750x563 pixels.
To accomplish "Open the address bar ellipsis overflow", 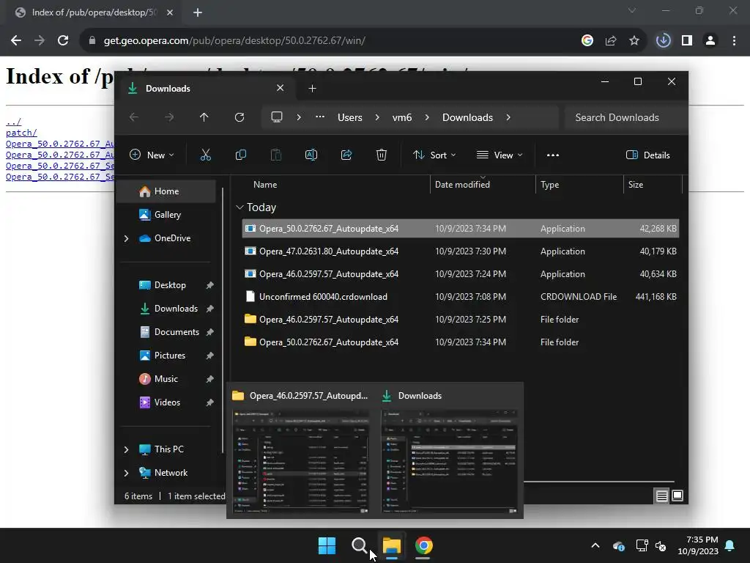I will pos(320,117).
